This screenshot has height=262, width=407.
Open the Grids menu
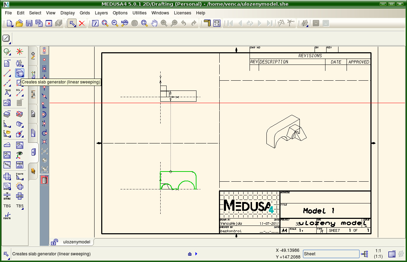[x=85, y=13]
